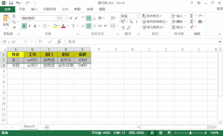
Task: Open text orientation tool
Action: click(100, 18)
